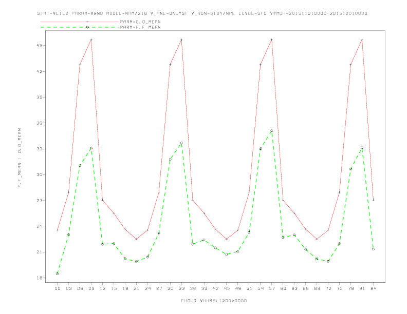
Task: Click x-axis forecast hour label 84
Action: (x=373, y=288)
